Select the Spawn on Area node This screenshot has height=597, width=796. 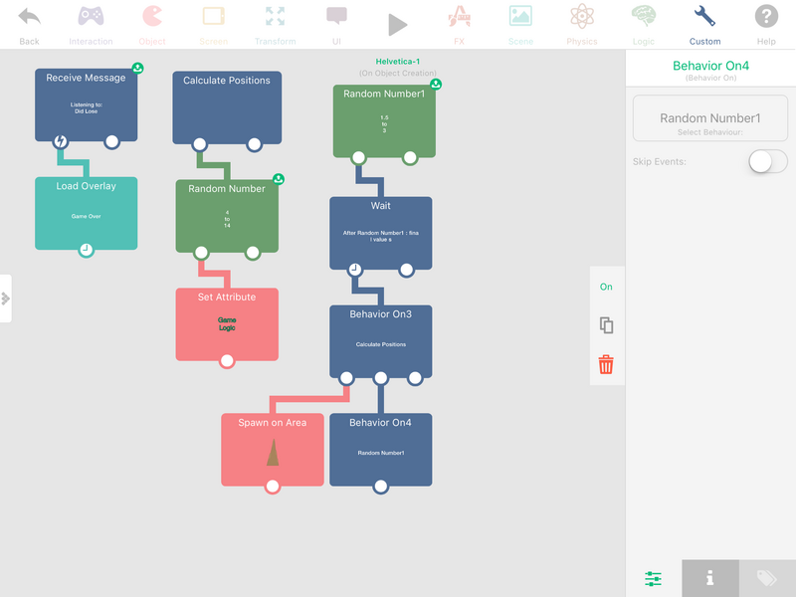coord(273,450)
